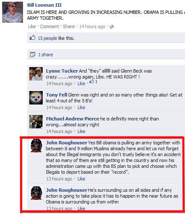
Task: Click the thumbs-up icon beside 15 people
Action: click(32, 38)
